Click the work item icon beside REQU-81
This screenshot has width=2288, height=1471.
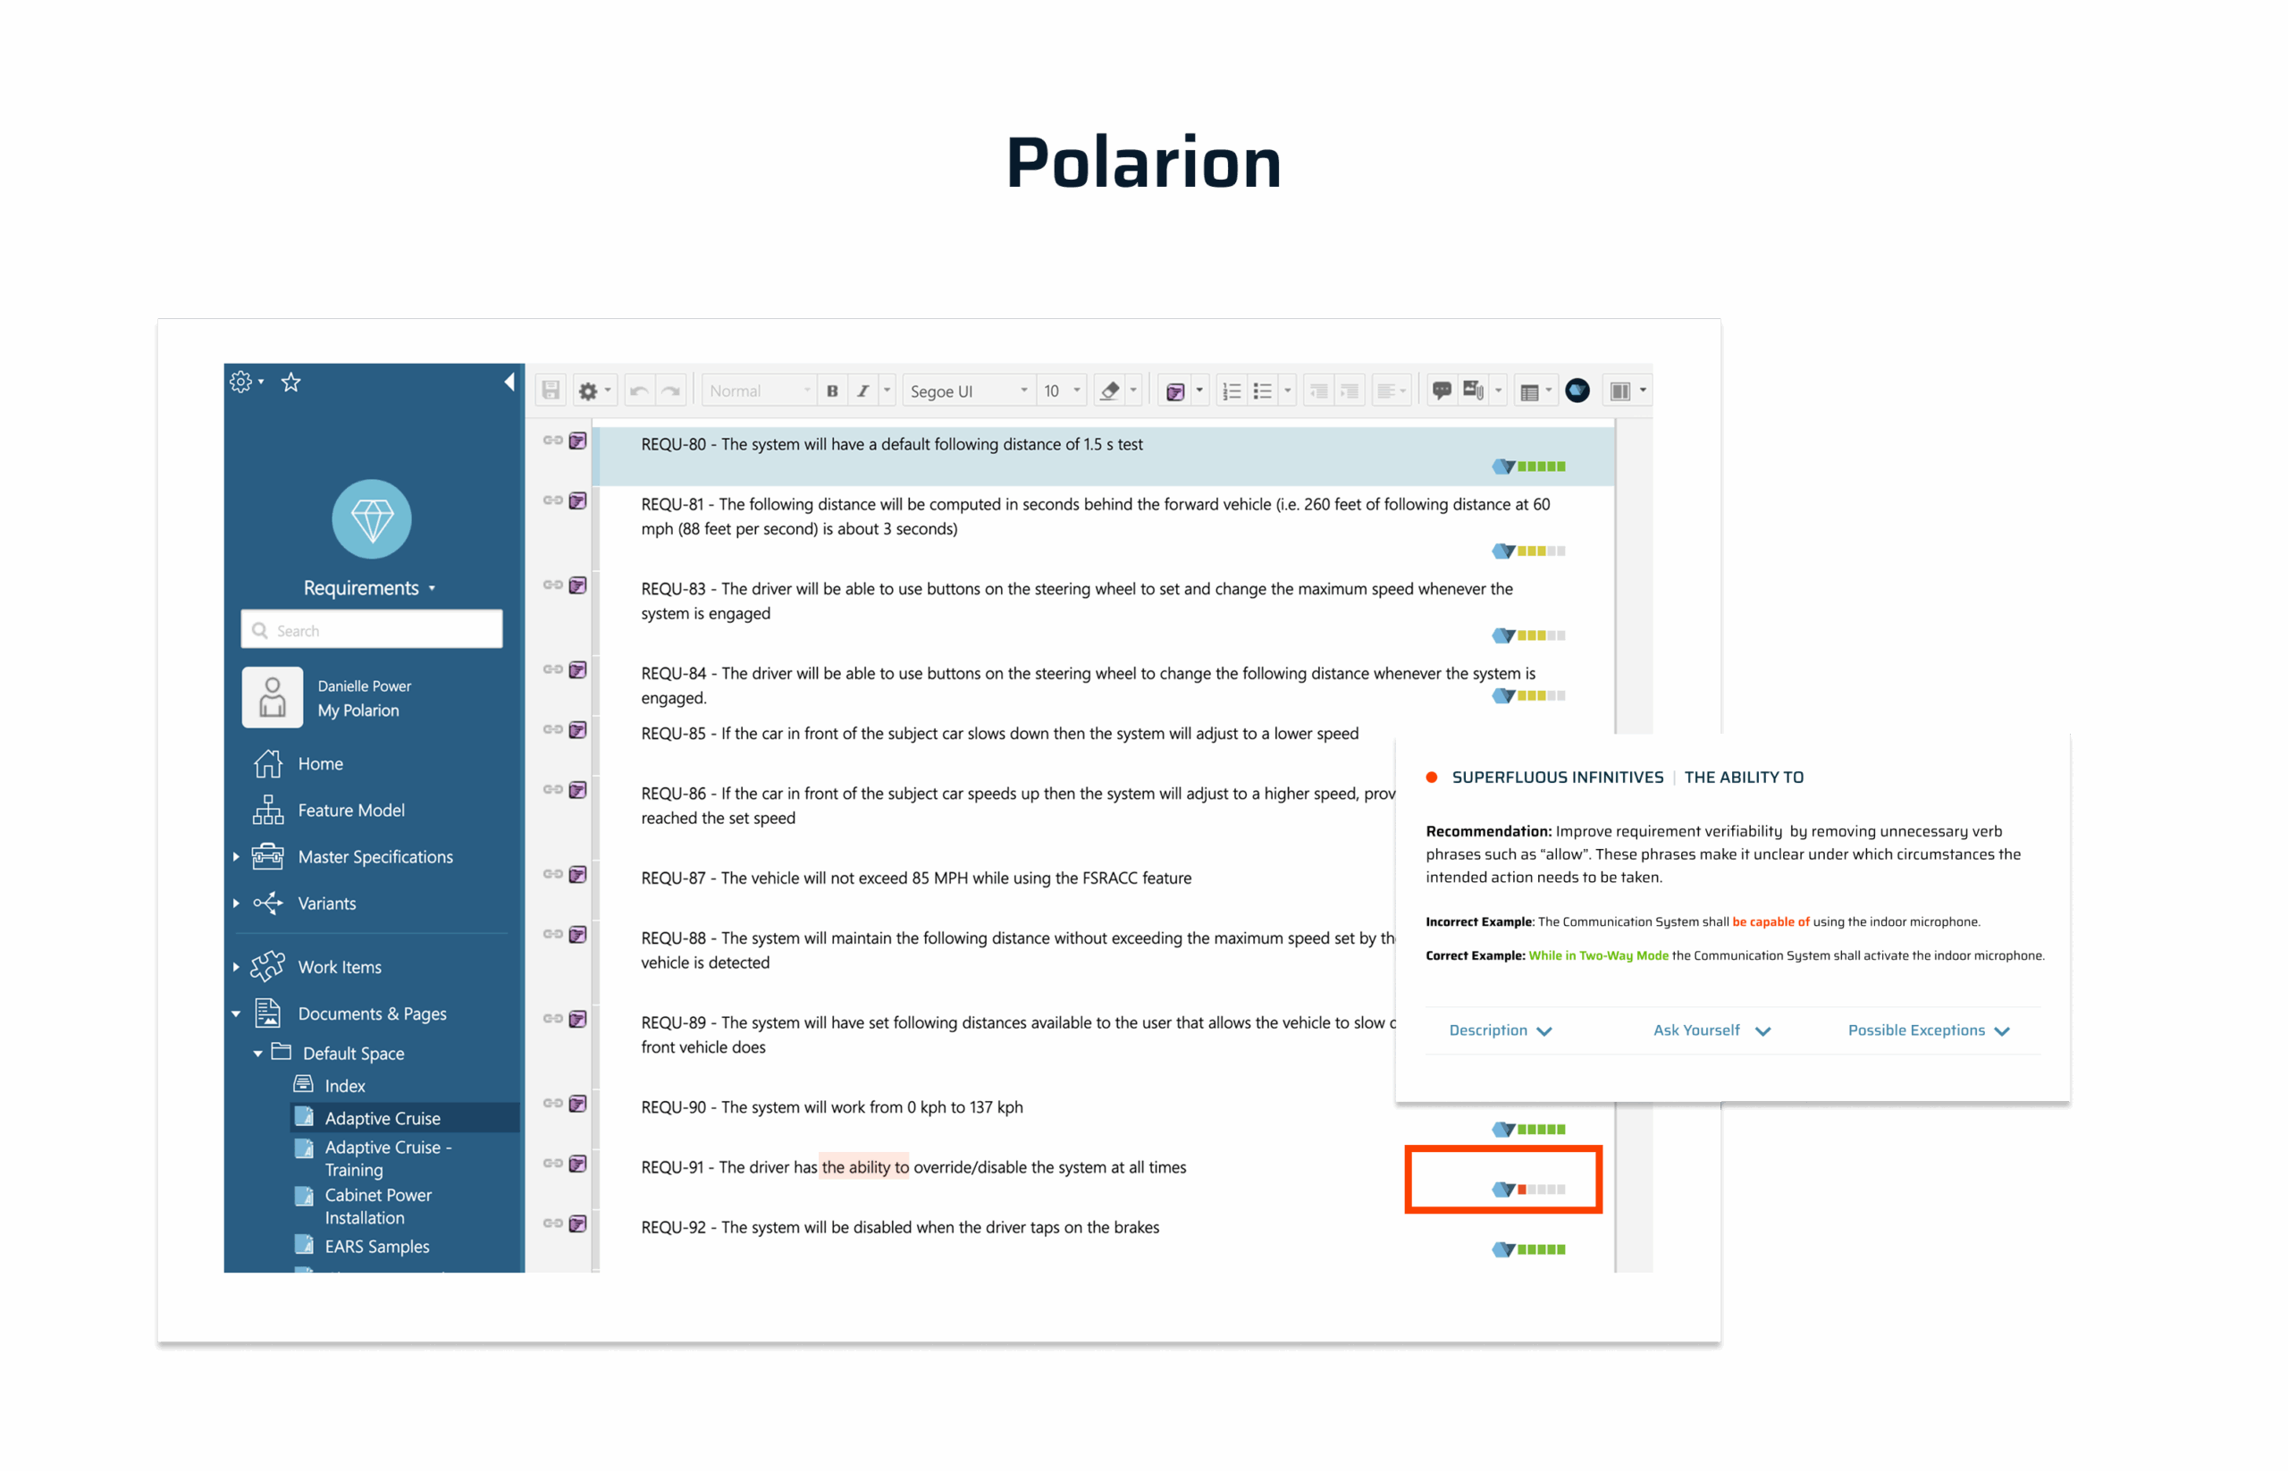click(578, 500)
